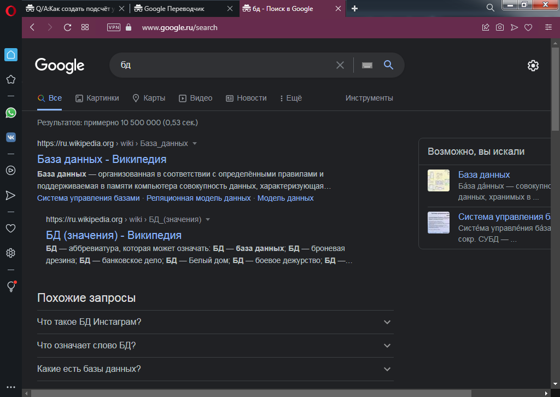Open Speed Dial grid icon

pos(85,27)
